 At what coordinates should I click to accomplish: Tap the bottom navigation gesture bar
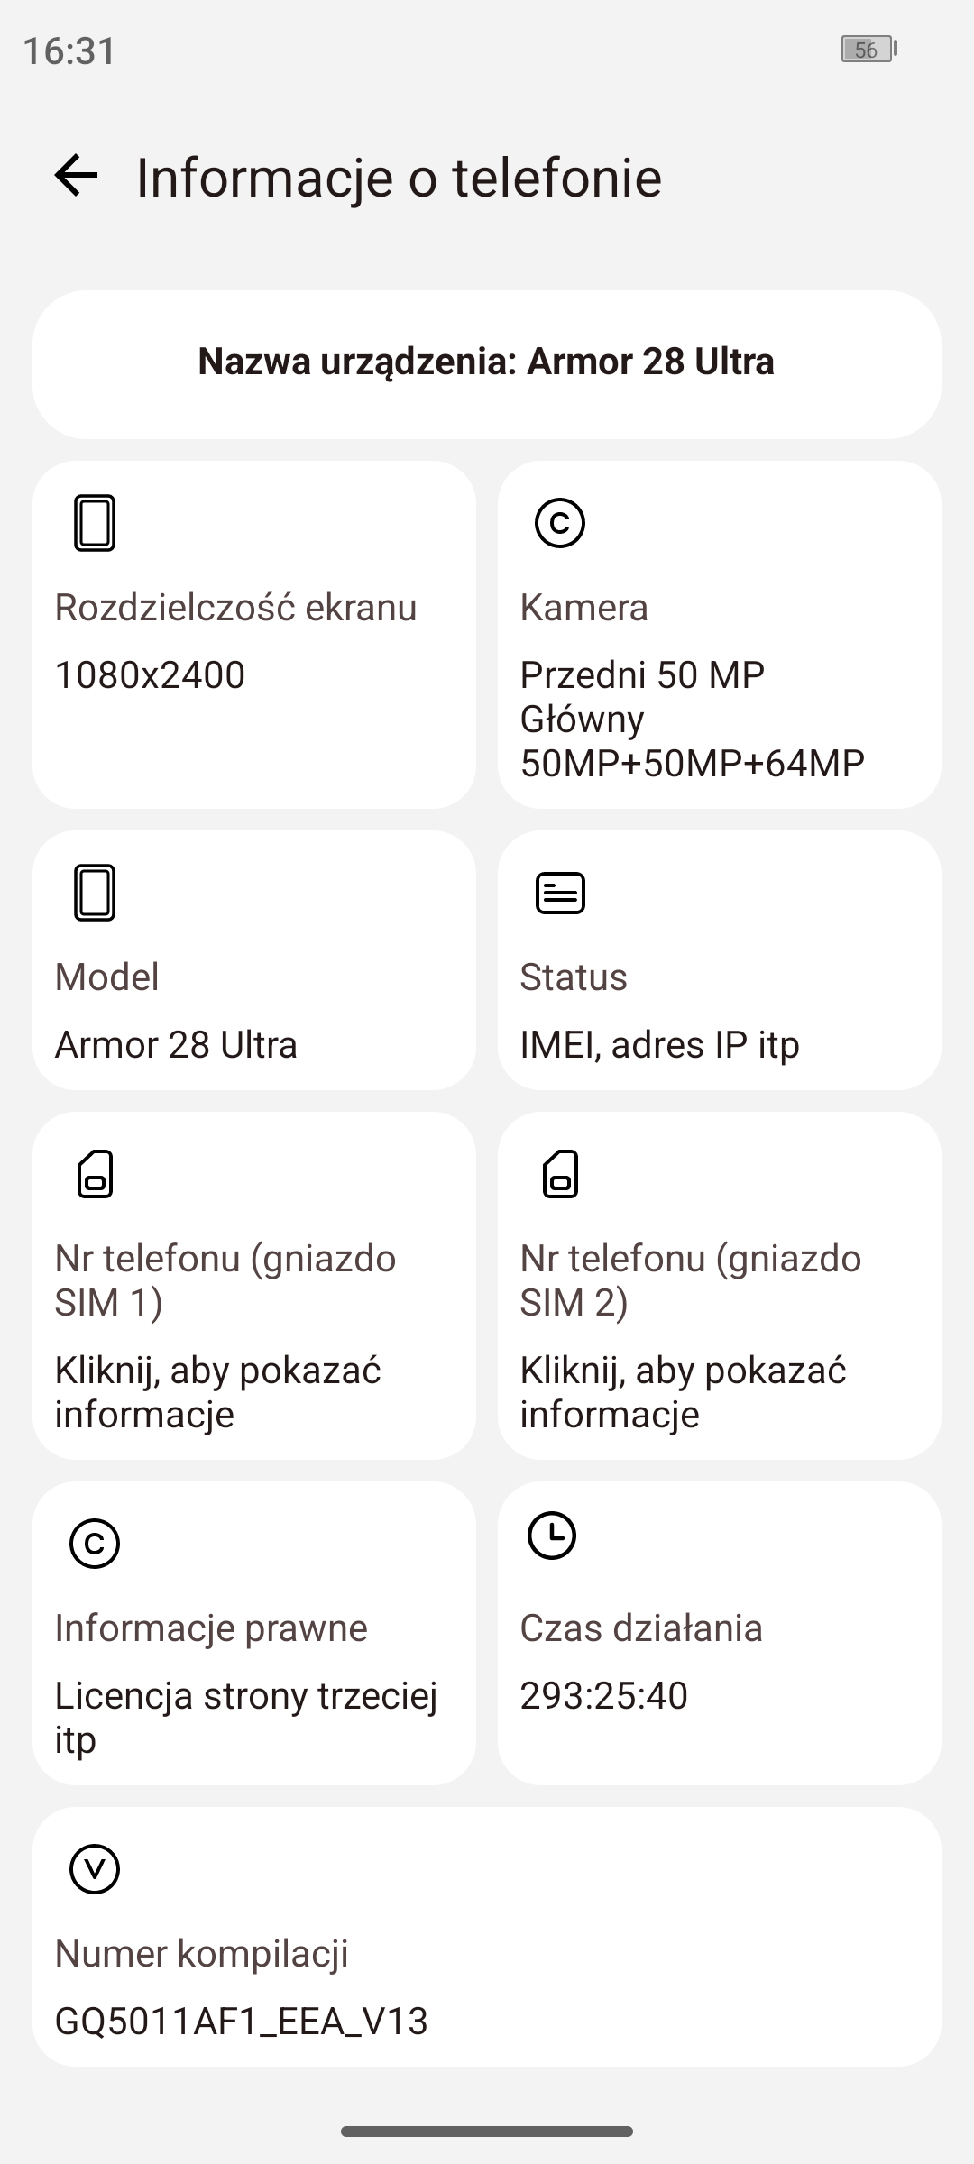tap(486, 2132)
